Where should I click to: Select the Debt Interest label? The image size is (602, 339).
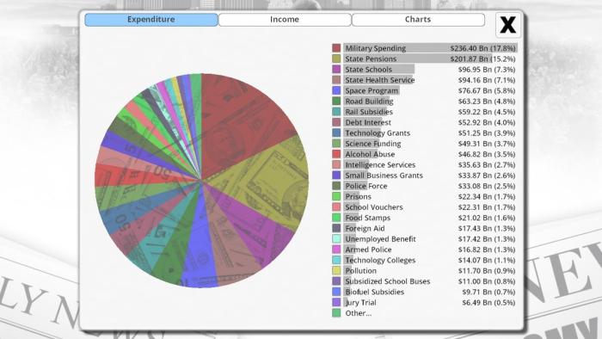tap(368, 122)
